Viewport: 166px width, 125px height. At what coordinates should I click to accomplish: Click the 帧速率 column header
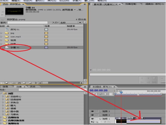click(75, 26)
